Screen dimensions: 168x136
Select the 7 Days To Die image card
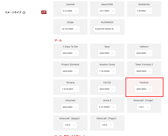pos(70,51)
